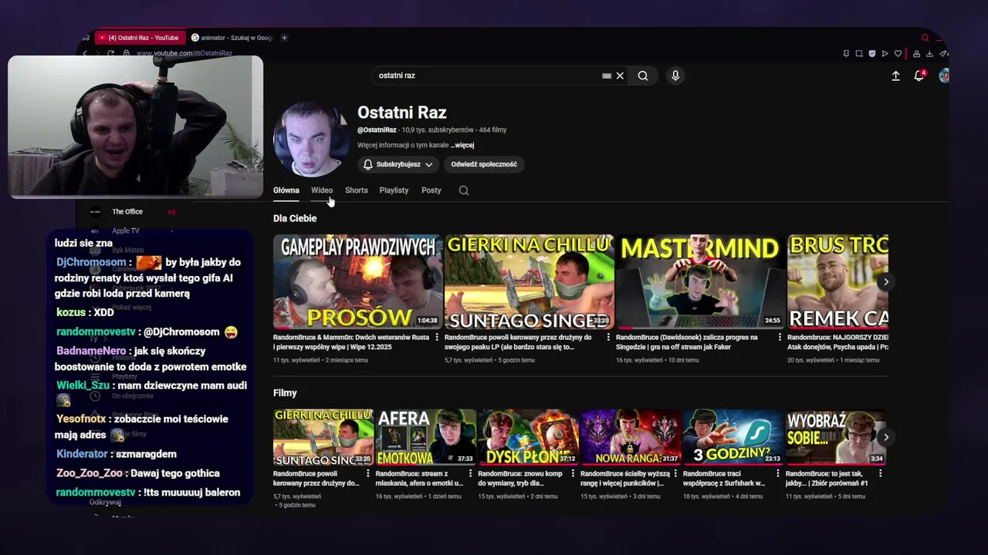The height and width of the screenshot is (555, 988).
Task: Clear the search field with X icon
Action: click(x=620, y=76)
